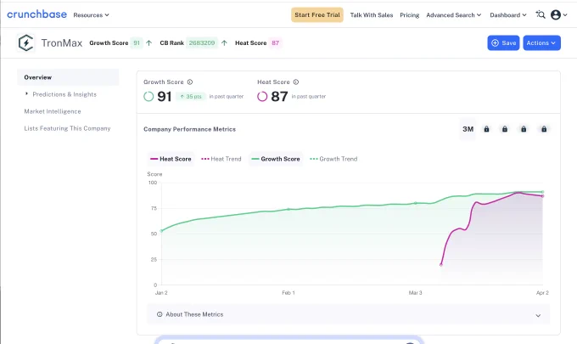Click the first locked time range icon
The height and width of the screenshot is (344, 577).
pos(486,129)
